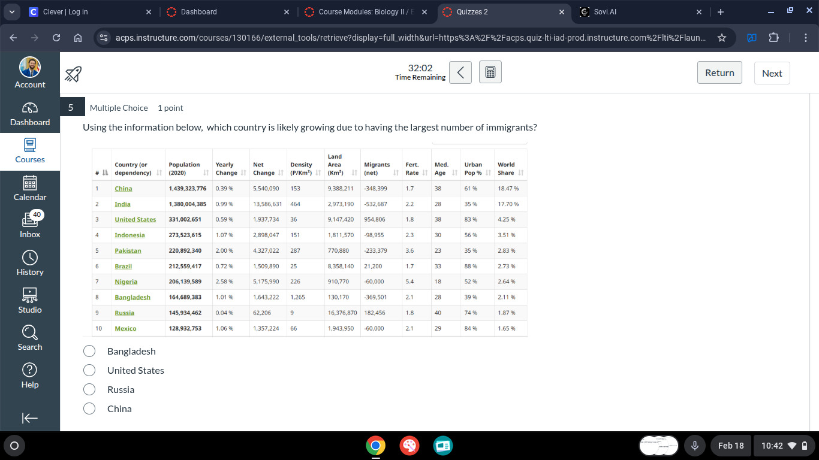Open the China link in table
This screenshot has width=819, height=460.
pos(124,189)
